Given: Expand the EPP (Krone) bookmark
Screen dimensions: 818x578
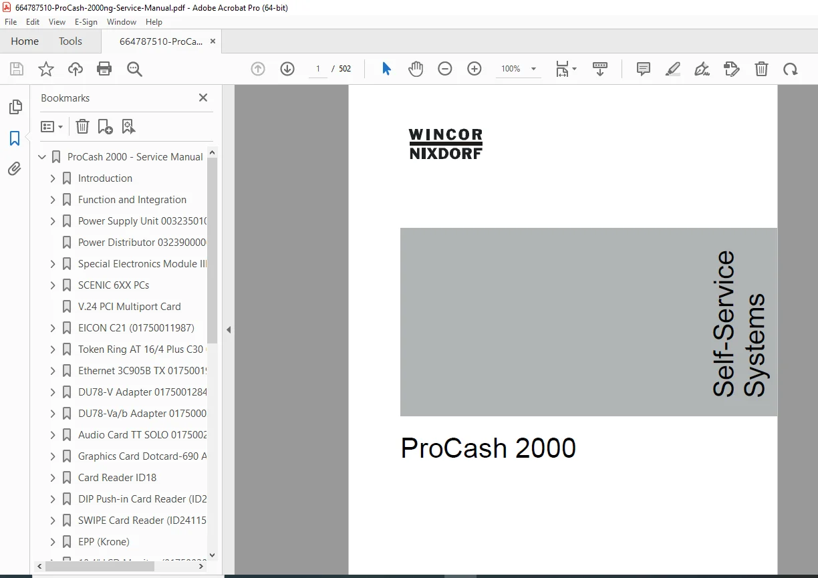Looking at the screenshot, I should 53,542.
